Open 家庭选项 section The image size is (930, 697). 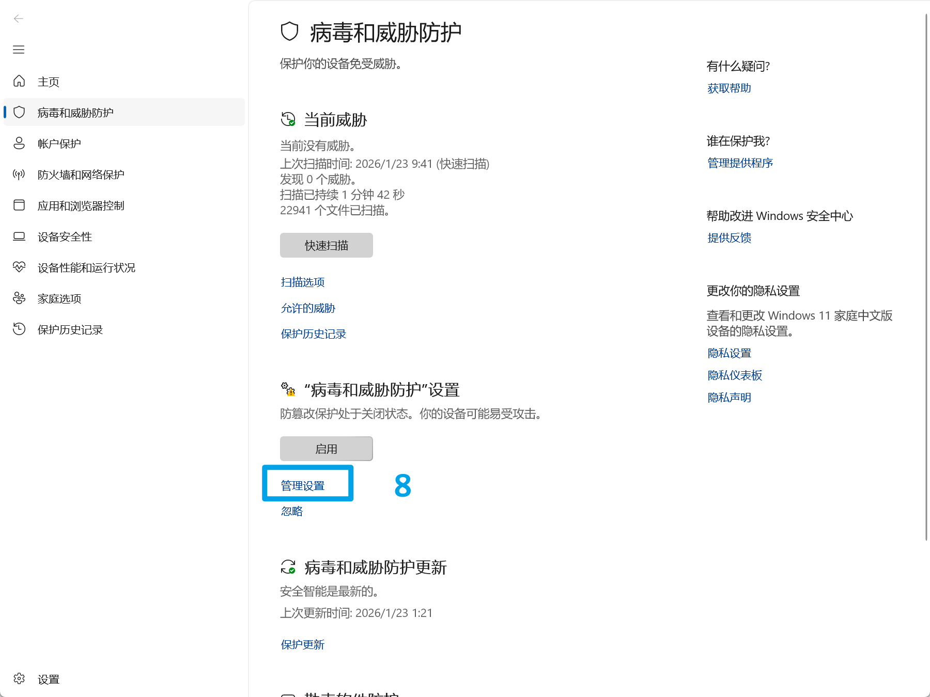pyautogui.click(x=124, y=298)
